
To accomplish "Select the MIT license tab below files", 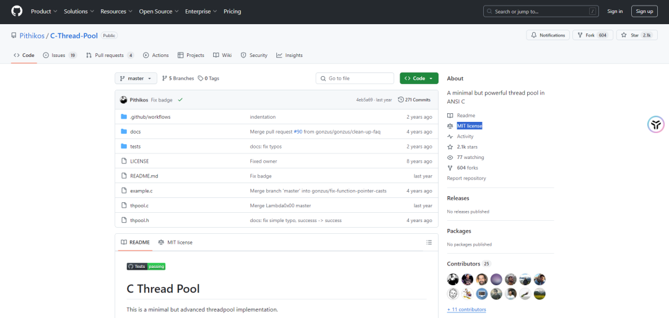I will tap(175, 242).
